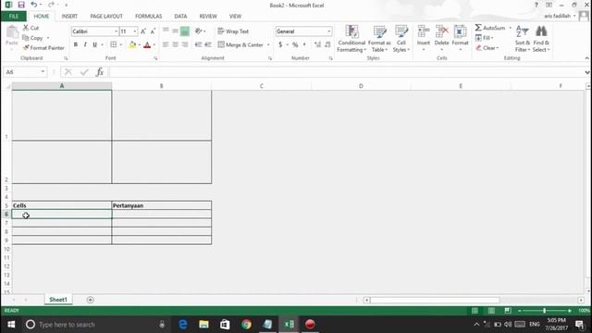Click Sort & Filter
Image resolution: width=592 pixels, height=333 pixels.
click(x=523, y=39)
